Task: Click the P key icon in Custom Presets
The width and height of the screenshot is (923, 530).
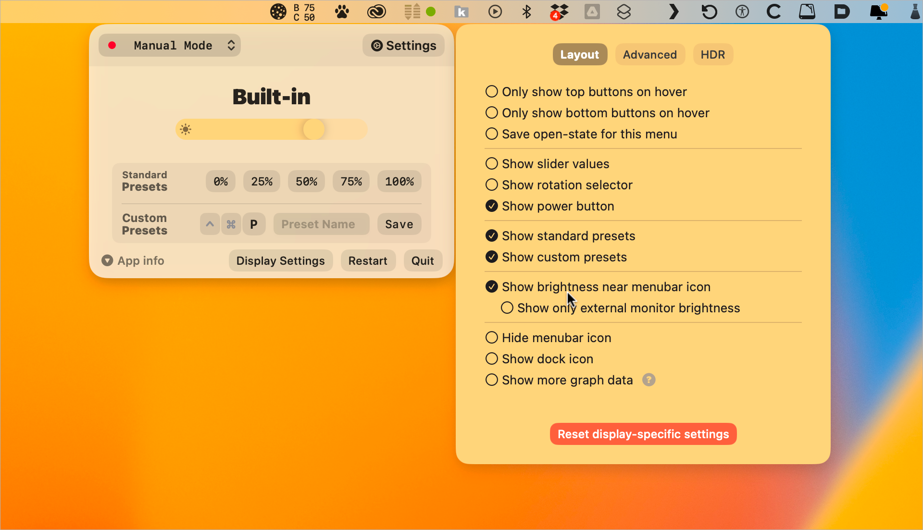Action: (x=254, y=224)
